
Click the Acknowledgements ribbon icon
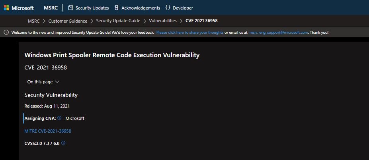(x=116, y=8)
